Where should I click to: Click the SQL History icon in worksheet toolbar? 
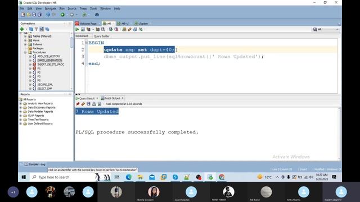coord(135,29)
